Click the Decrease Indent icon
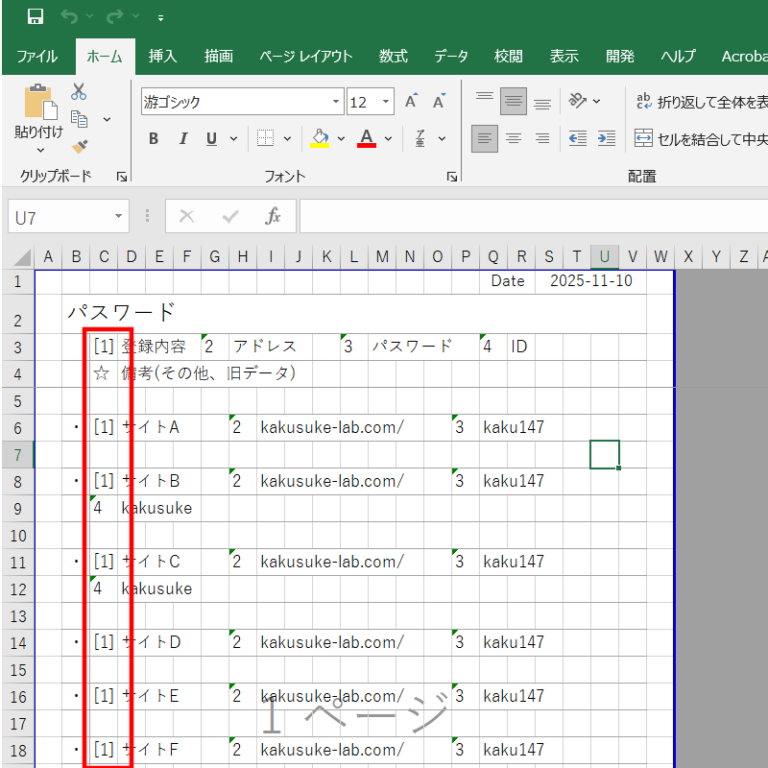The width and height of the screenshot is (768, 768). click(x=577, y=138)
